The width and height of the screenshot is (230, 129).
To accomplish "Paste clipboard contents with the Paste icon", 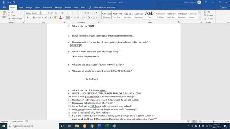I will [x=4, y=14].
